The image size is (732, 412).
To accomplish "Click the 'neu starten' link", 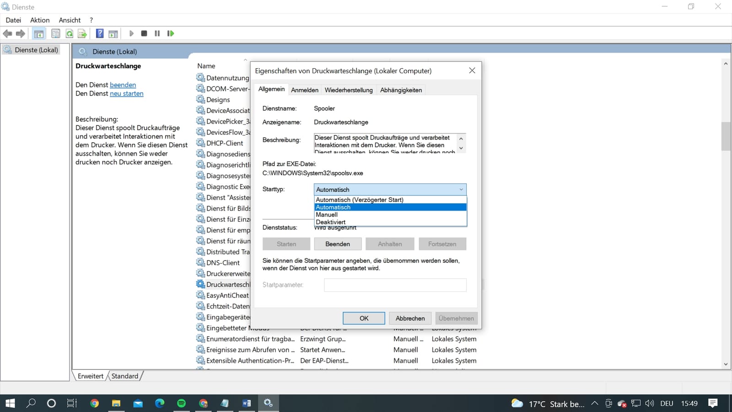I will tap(127, 93).
